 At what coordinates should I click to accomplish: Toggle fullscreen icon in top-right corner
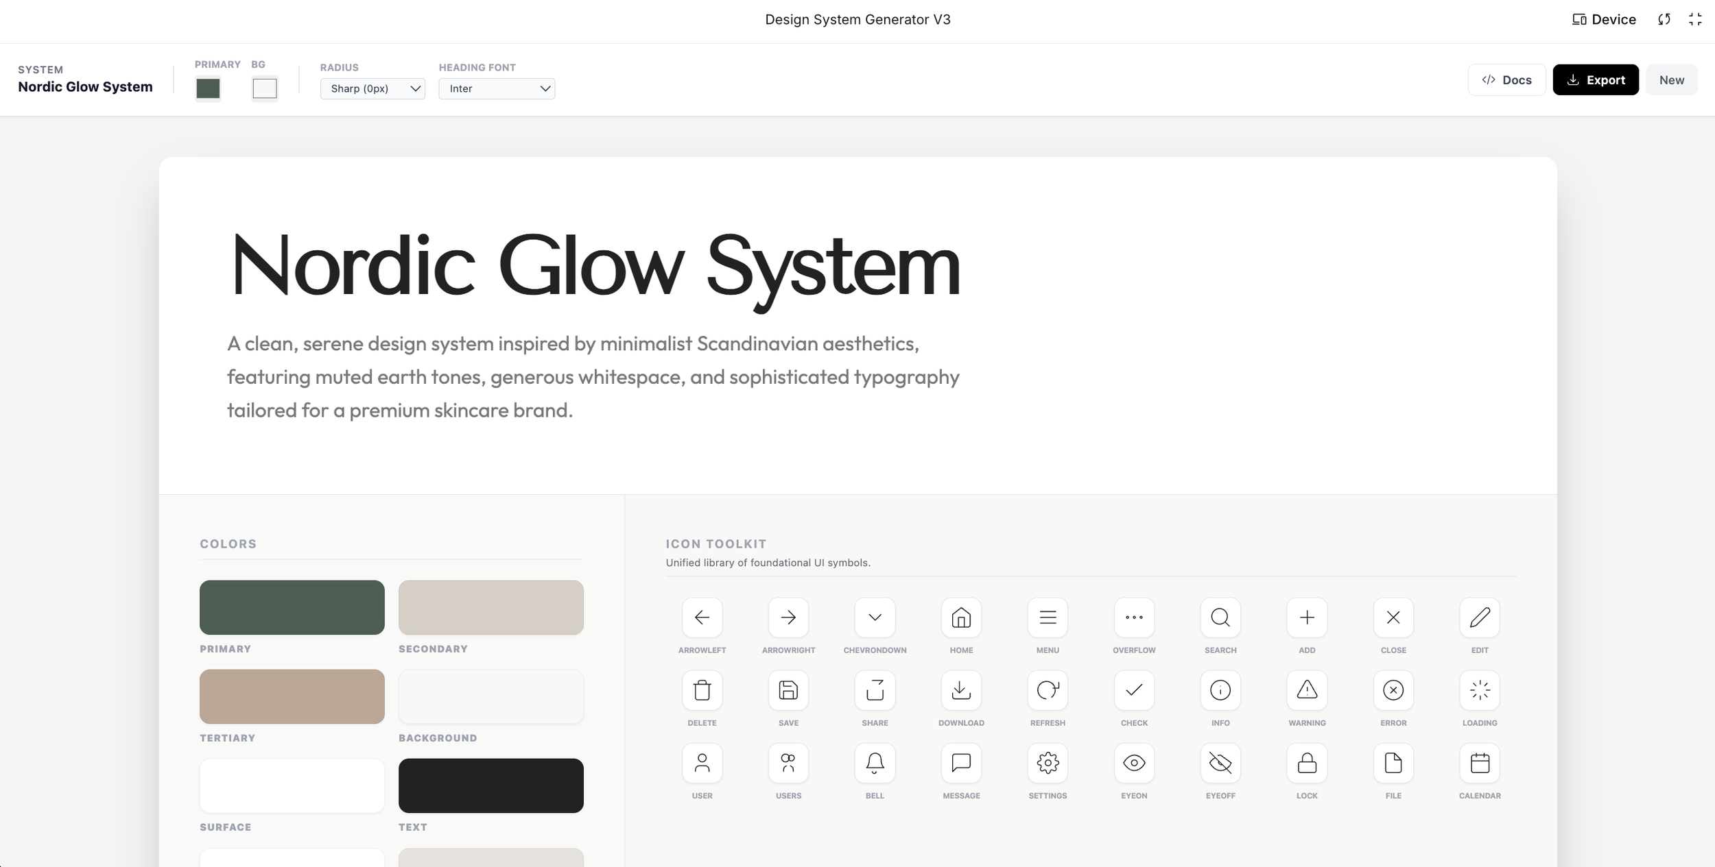point(1695,19)
